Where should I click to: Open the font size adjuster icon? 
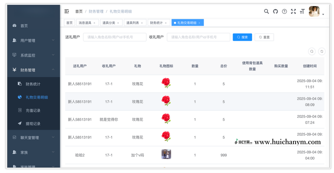[x=302, y=11]
